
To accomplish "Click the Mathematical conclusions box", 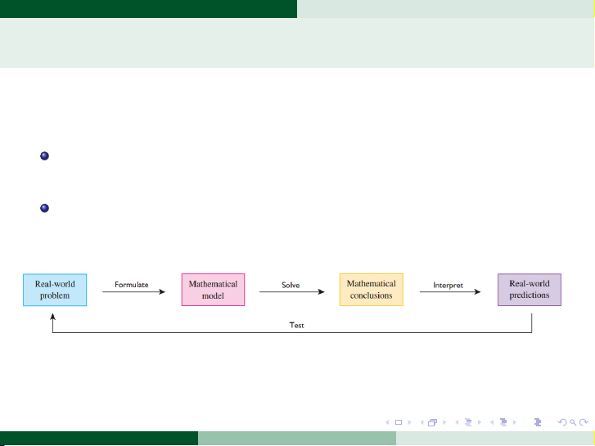I will click(371, 290).
